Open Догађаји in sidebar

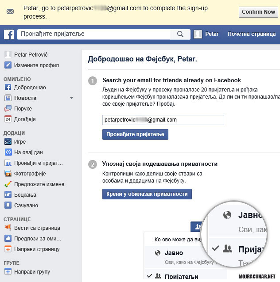tap(25, 119)
